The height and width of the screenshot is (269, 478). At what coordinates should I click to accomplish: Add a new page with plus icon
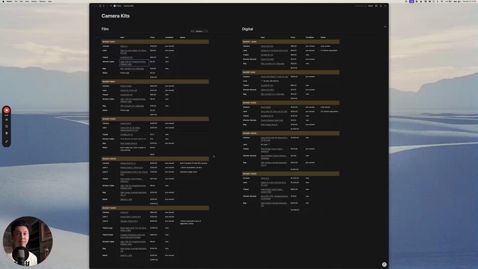click(111, 6)
